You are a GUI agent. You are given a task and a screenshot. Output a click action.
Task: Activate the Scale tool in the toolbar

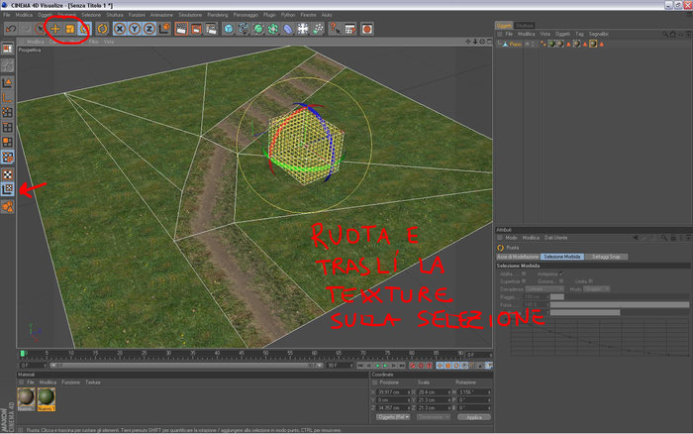point(70,29)
